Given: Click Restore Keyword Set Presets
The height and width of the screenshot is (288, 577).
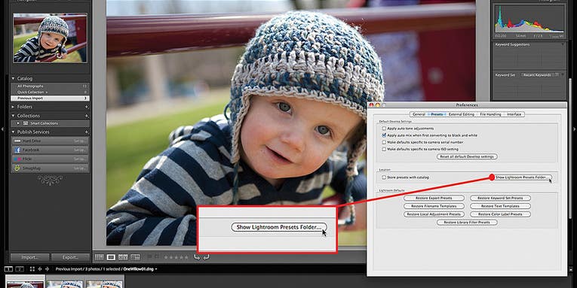Looking at the screenshot, I should point(500,198).
